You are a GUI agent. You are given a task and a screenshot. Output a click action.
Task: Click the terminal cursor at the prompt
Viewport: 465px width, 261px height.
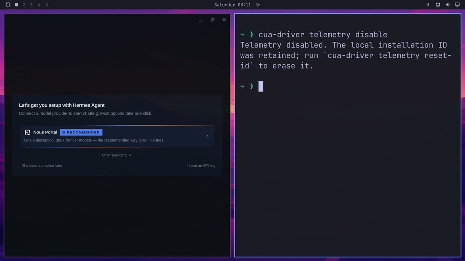[261, 86]
